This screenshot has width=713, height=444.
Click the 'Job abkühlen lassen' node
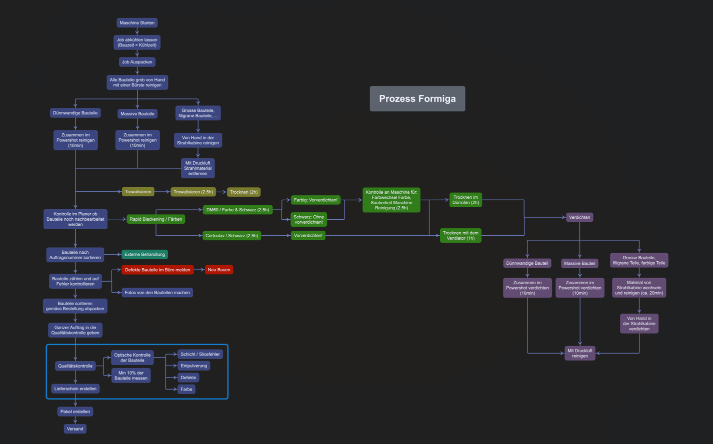[x=137, y=42]
